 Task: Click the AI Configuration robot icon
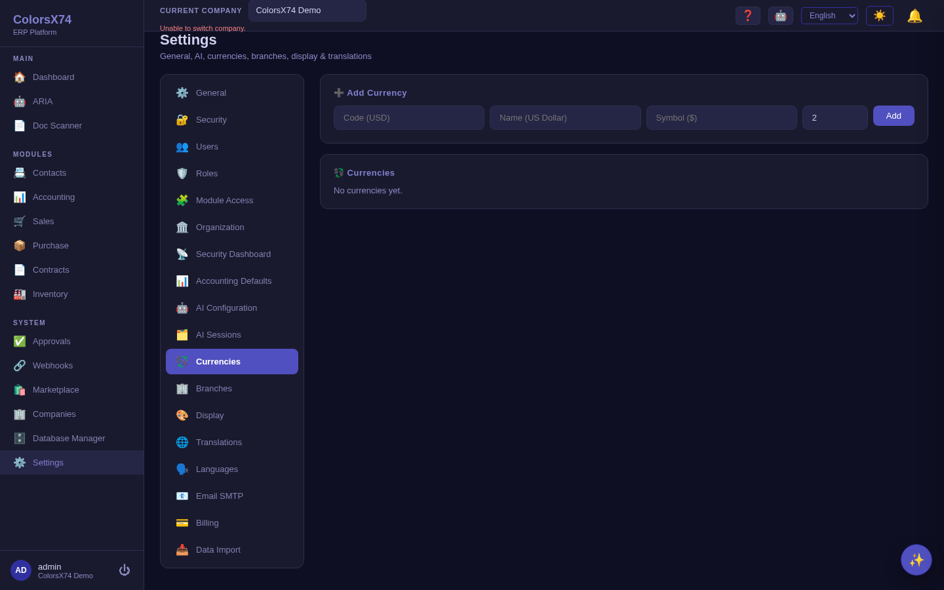tap(182, 308)
